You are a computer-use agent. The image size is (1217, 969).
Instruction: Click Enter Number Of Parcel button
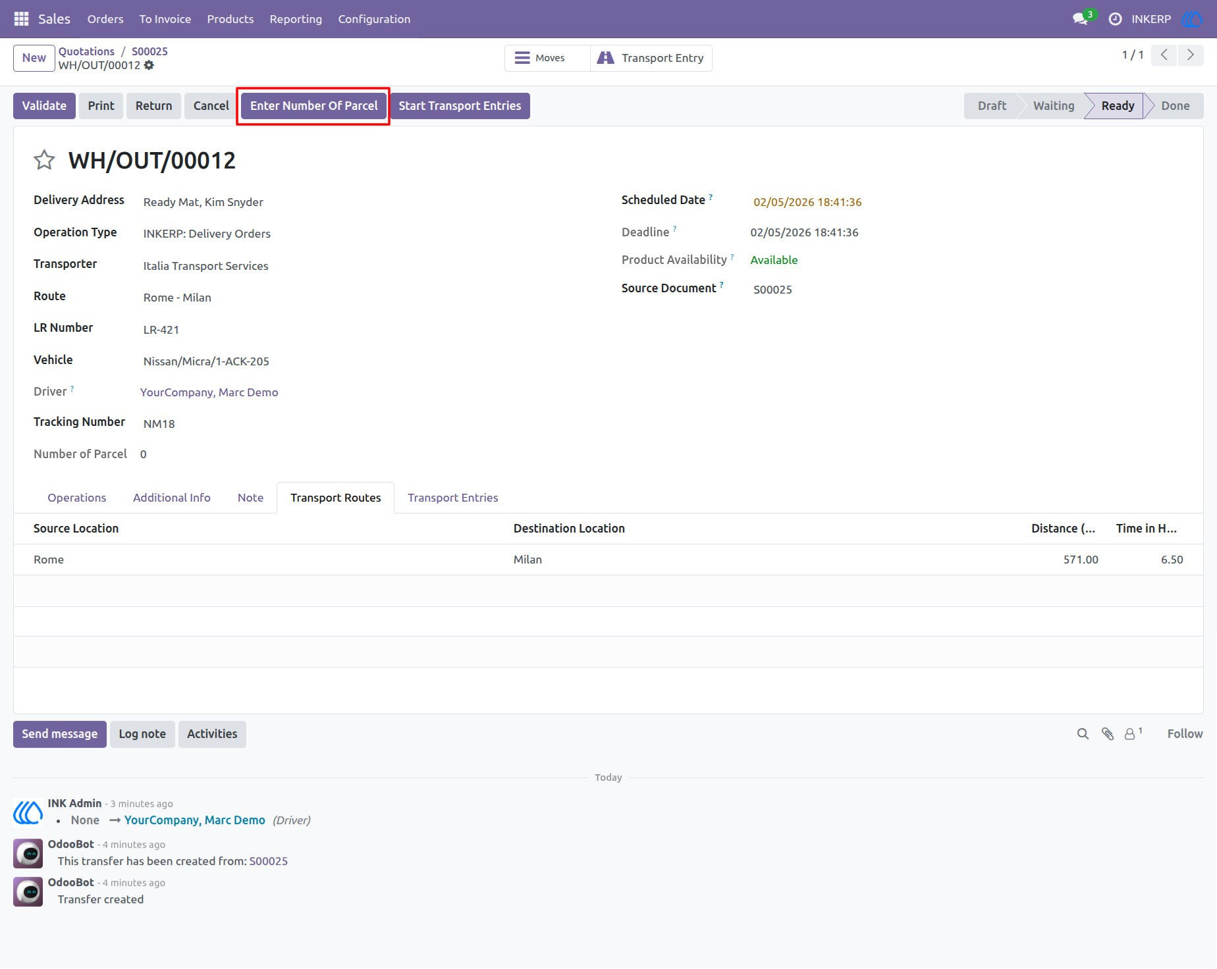click(313, 106)
